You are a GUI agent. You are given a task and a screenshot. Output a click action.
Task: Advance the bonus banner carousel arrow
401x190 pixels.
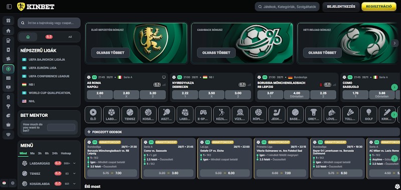(394, 43)
